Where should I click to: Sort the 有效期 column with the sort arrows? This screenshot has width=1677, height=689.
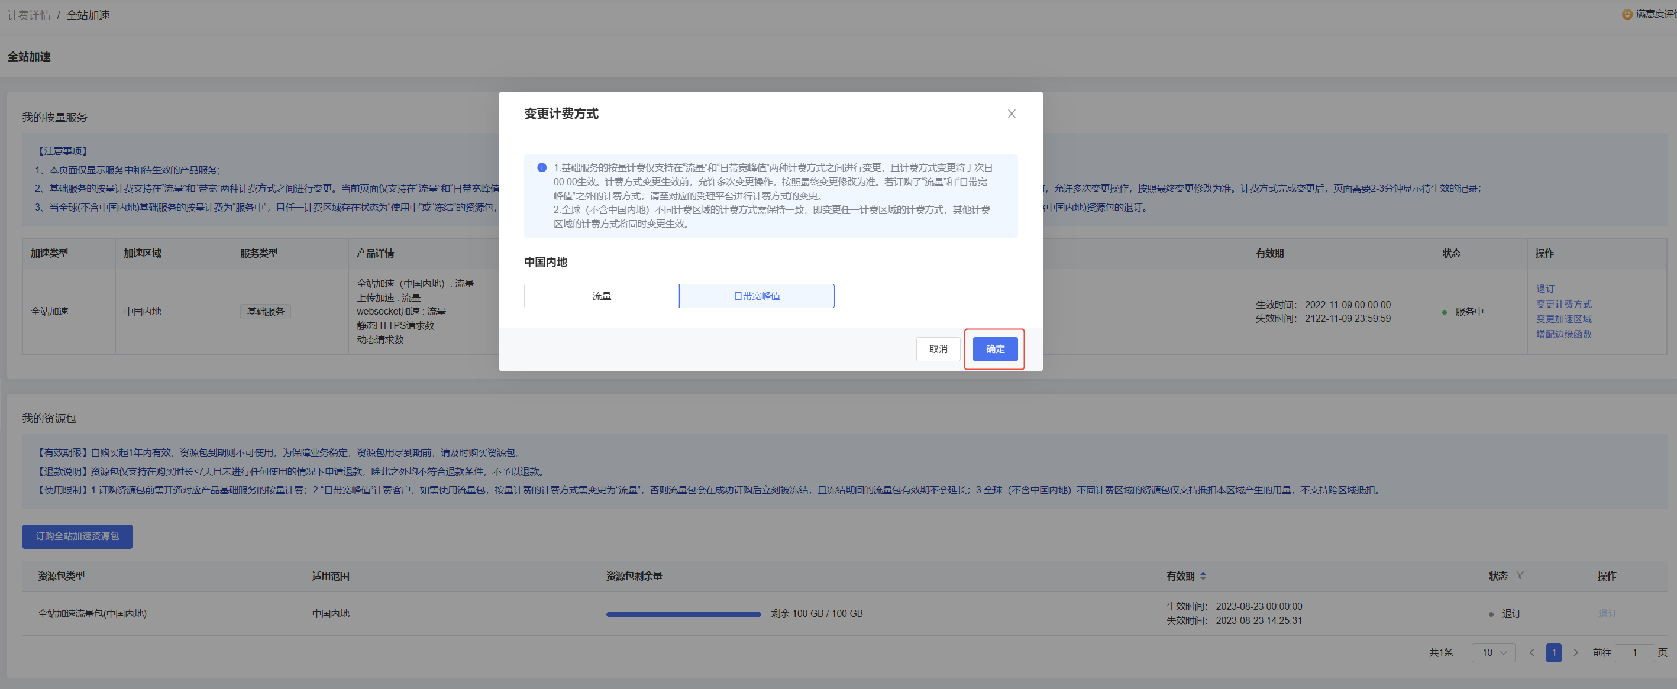[x=1204, y=575]
